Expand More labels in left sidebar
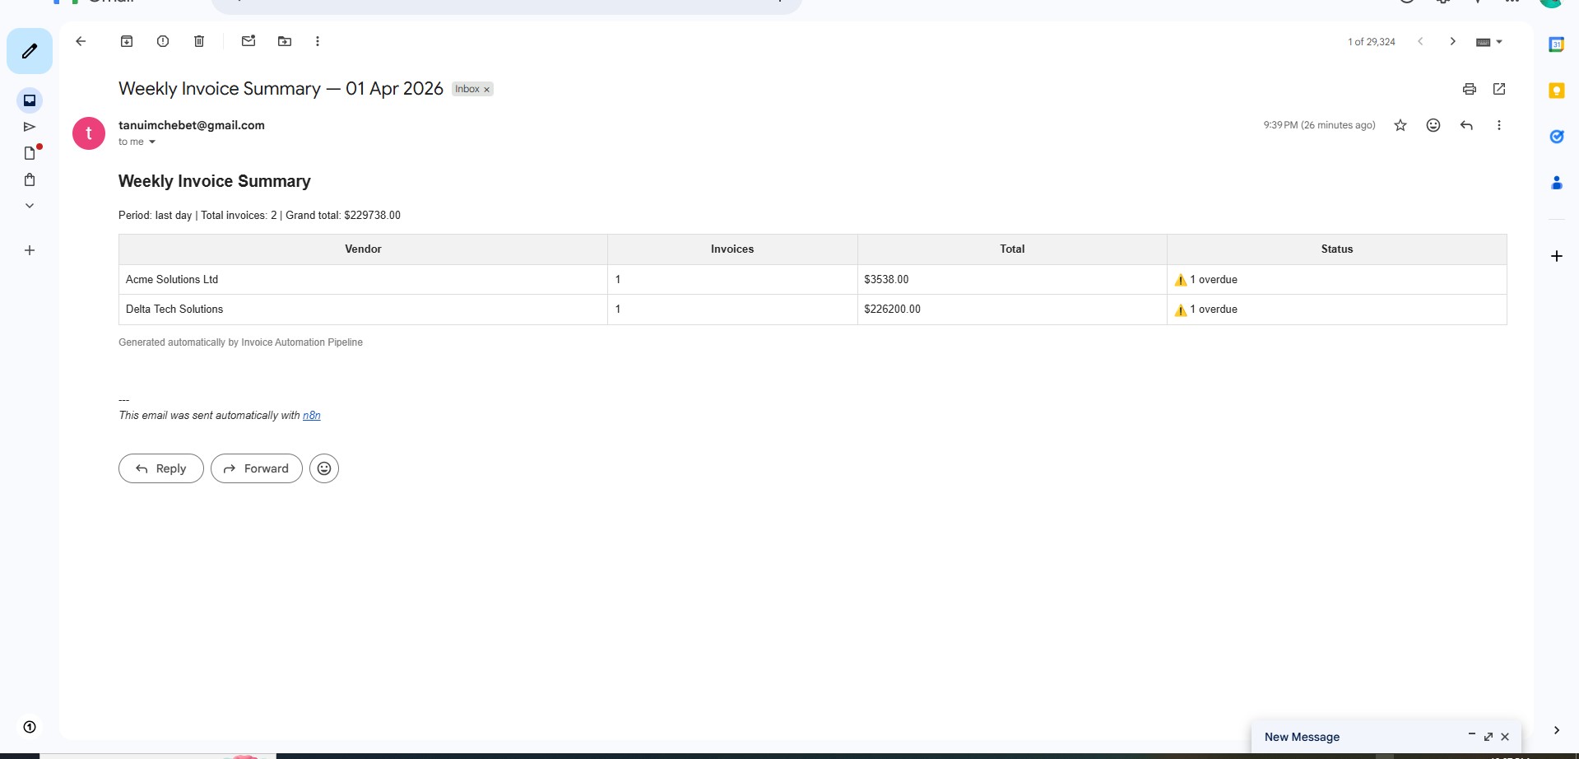Image resolution: width=1579 pixels, height=759 pixels. pyautogui.click(x=30, y=206)
